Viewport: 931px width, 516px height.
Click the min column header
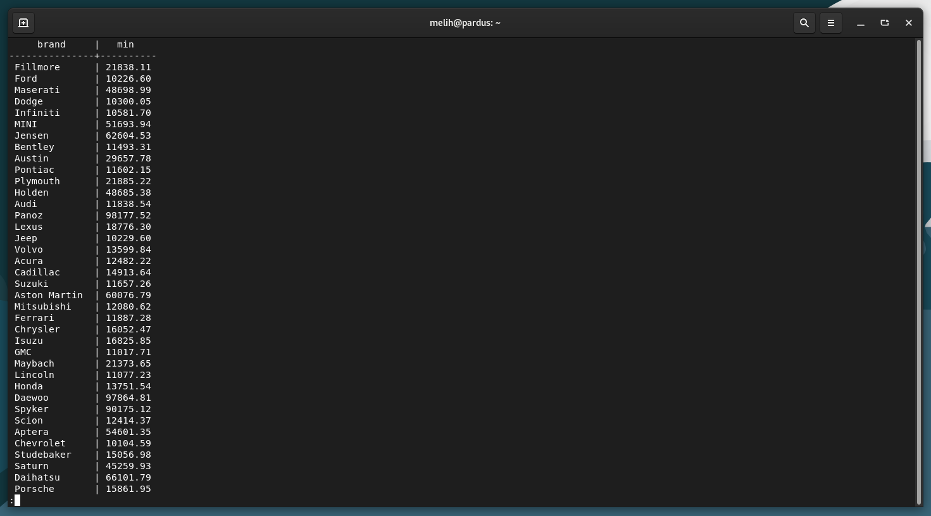125,44
